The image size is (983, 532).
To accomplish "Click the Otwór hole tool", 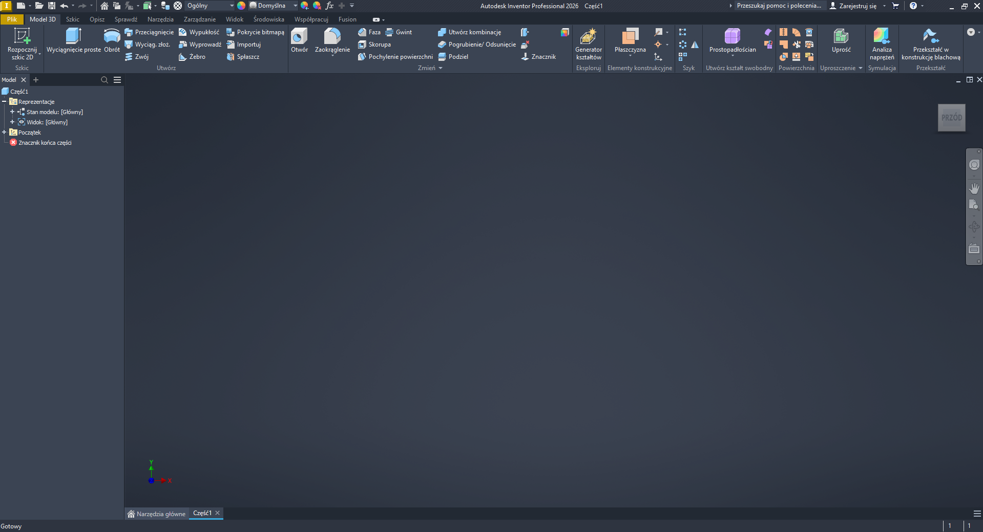I will point(299,36).
